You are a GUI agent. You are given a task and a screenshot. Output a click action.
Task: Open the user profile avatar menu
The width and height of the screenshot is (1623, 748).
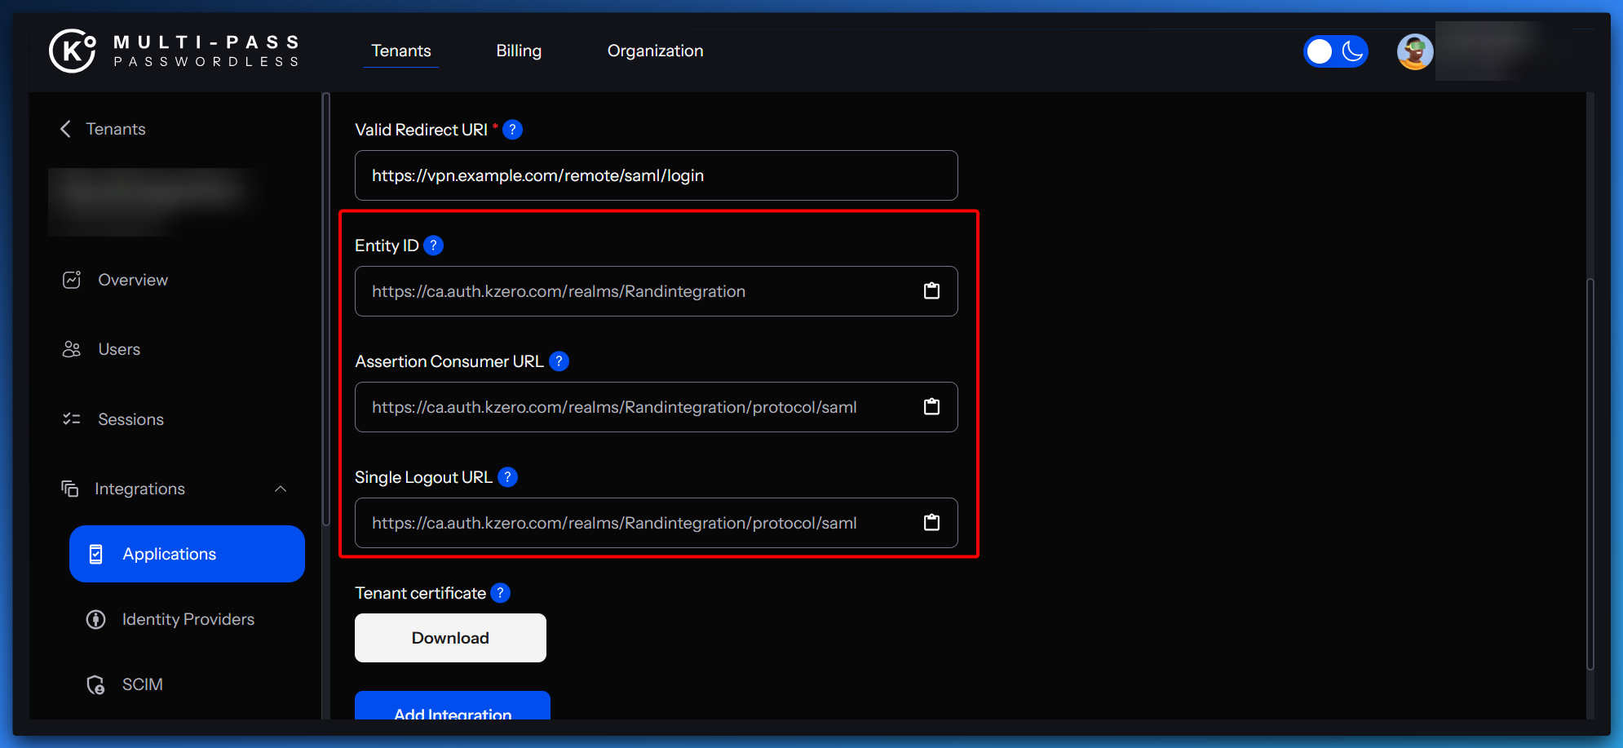(x=1414, y=51)
